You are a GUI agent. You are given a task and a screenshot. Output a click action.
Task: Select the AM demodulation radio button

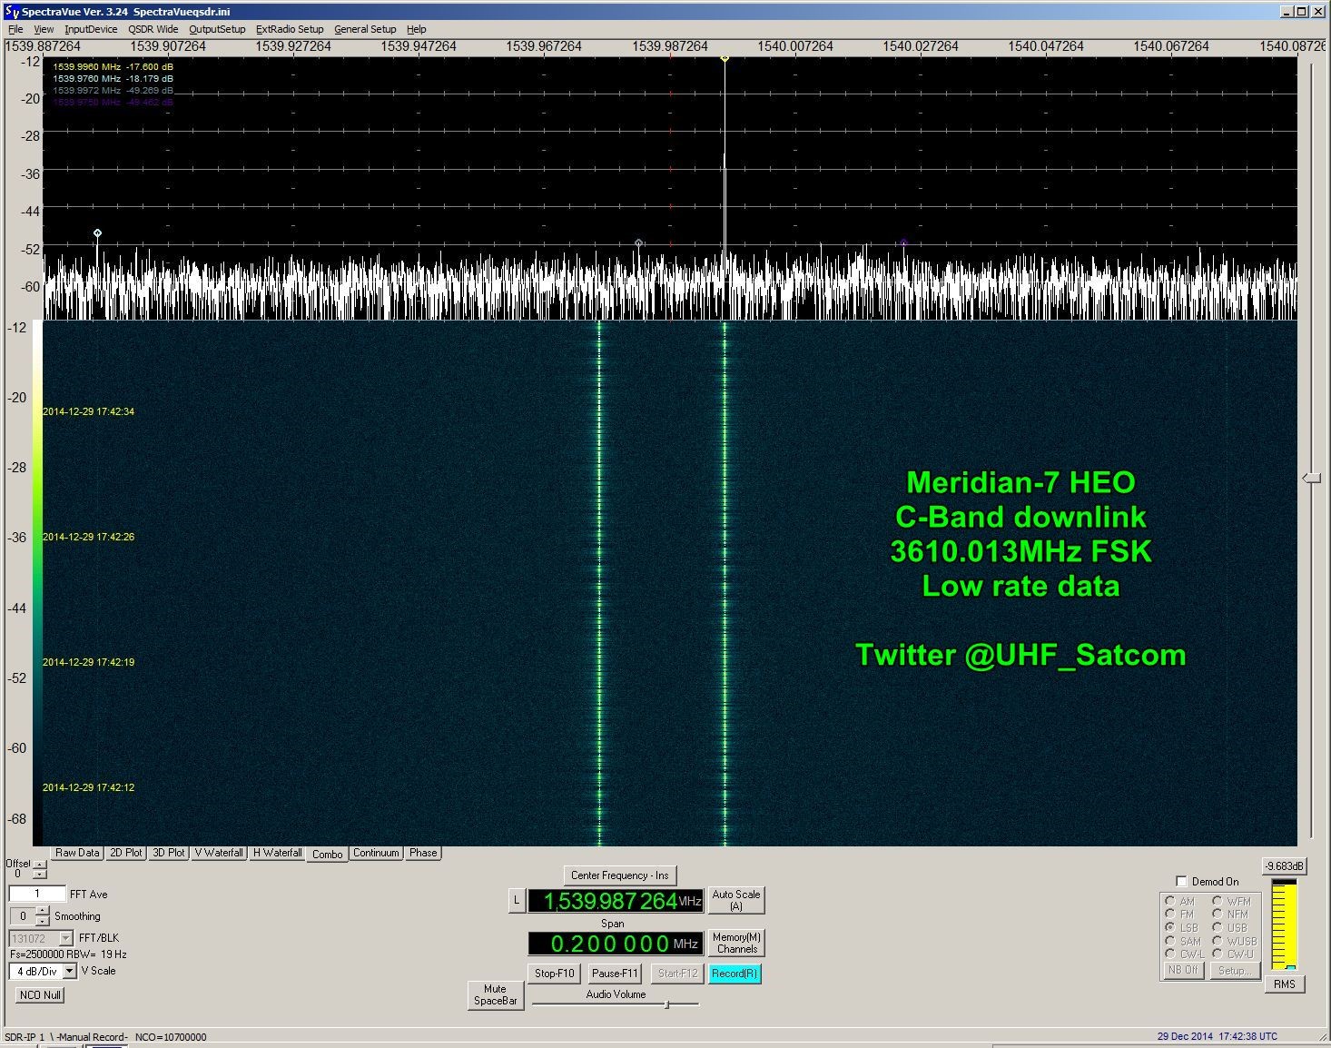1170,901
